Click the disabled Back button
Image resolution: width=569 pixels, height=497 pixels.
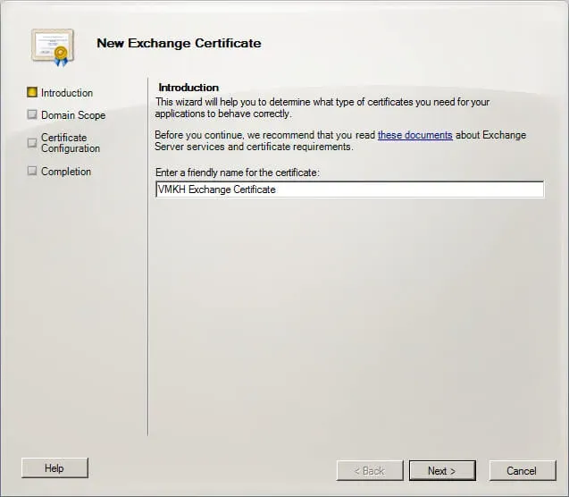point(370,471)
